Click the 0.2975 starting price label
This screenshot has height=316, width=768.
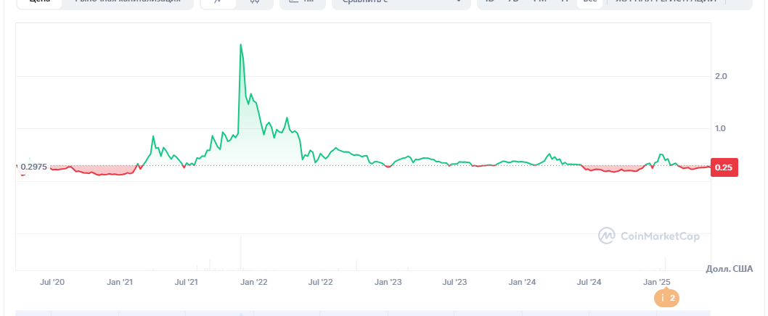[34, 167]
